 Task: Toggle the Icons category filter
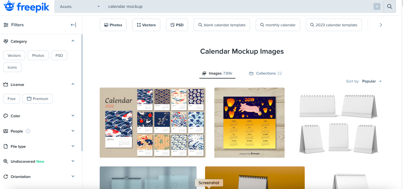12,67
